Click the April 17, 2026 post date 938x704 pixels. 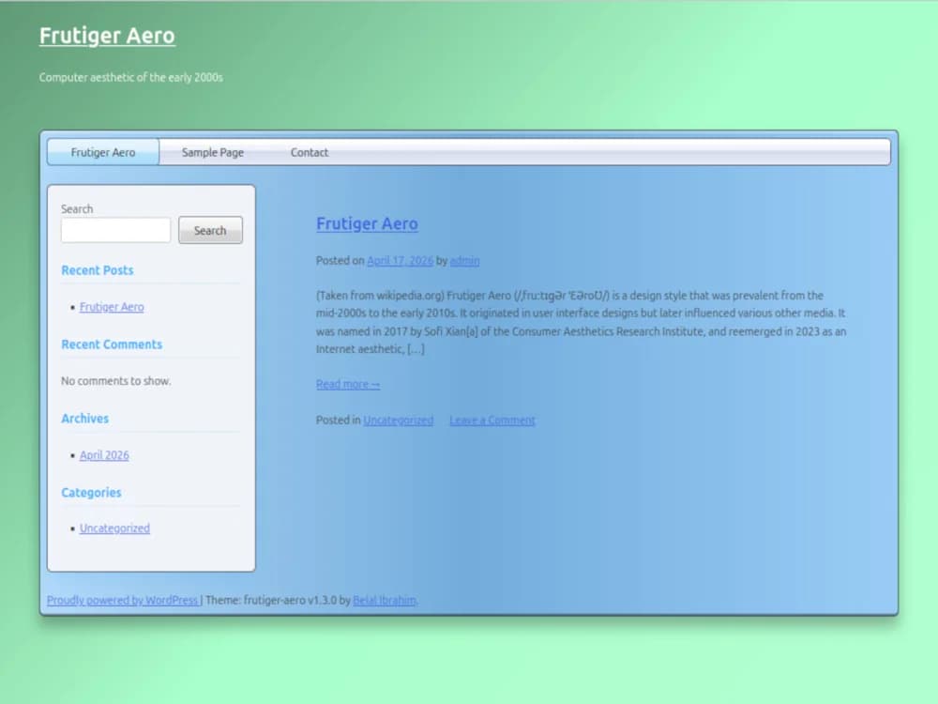pos(400,261)
